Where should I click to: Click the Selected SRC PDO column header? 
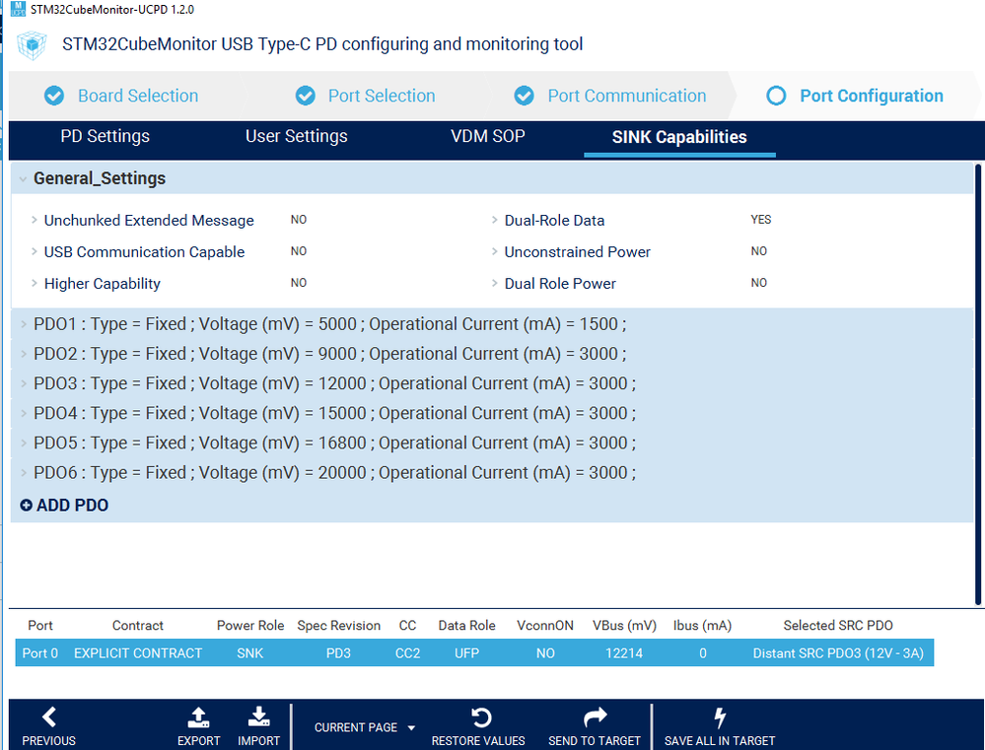coord(838,625)
